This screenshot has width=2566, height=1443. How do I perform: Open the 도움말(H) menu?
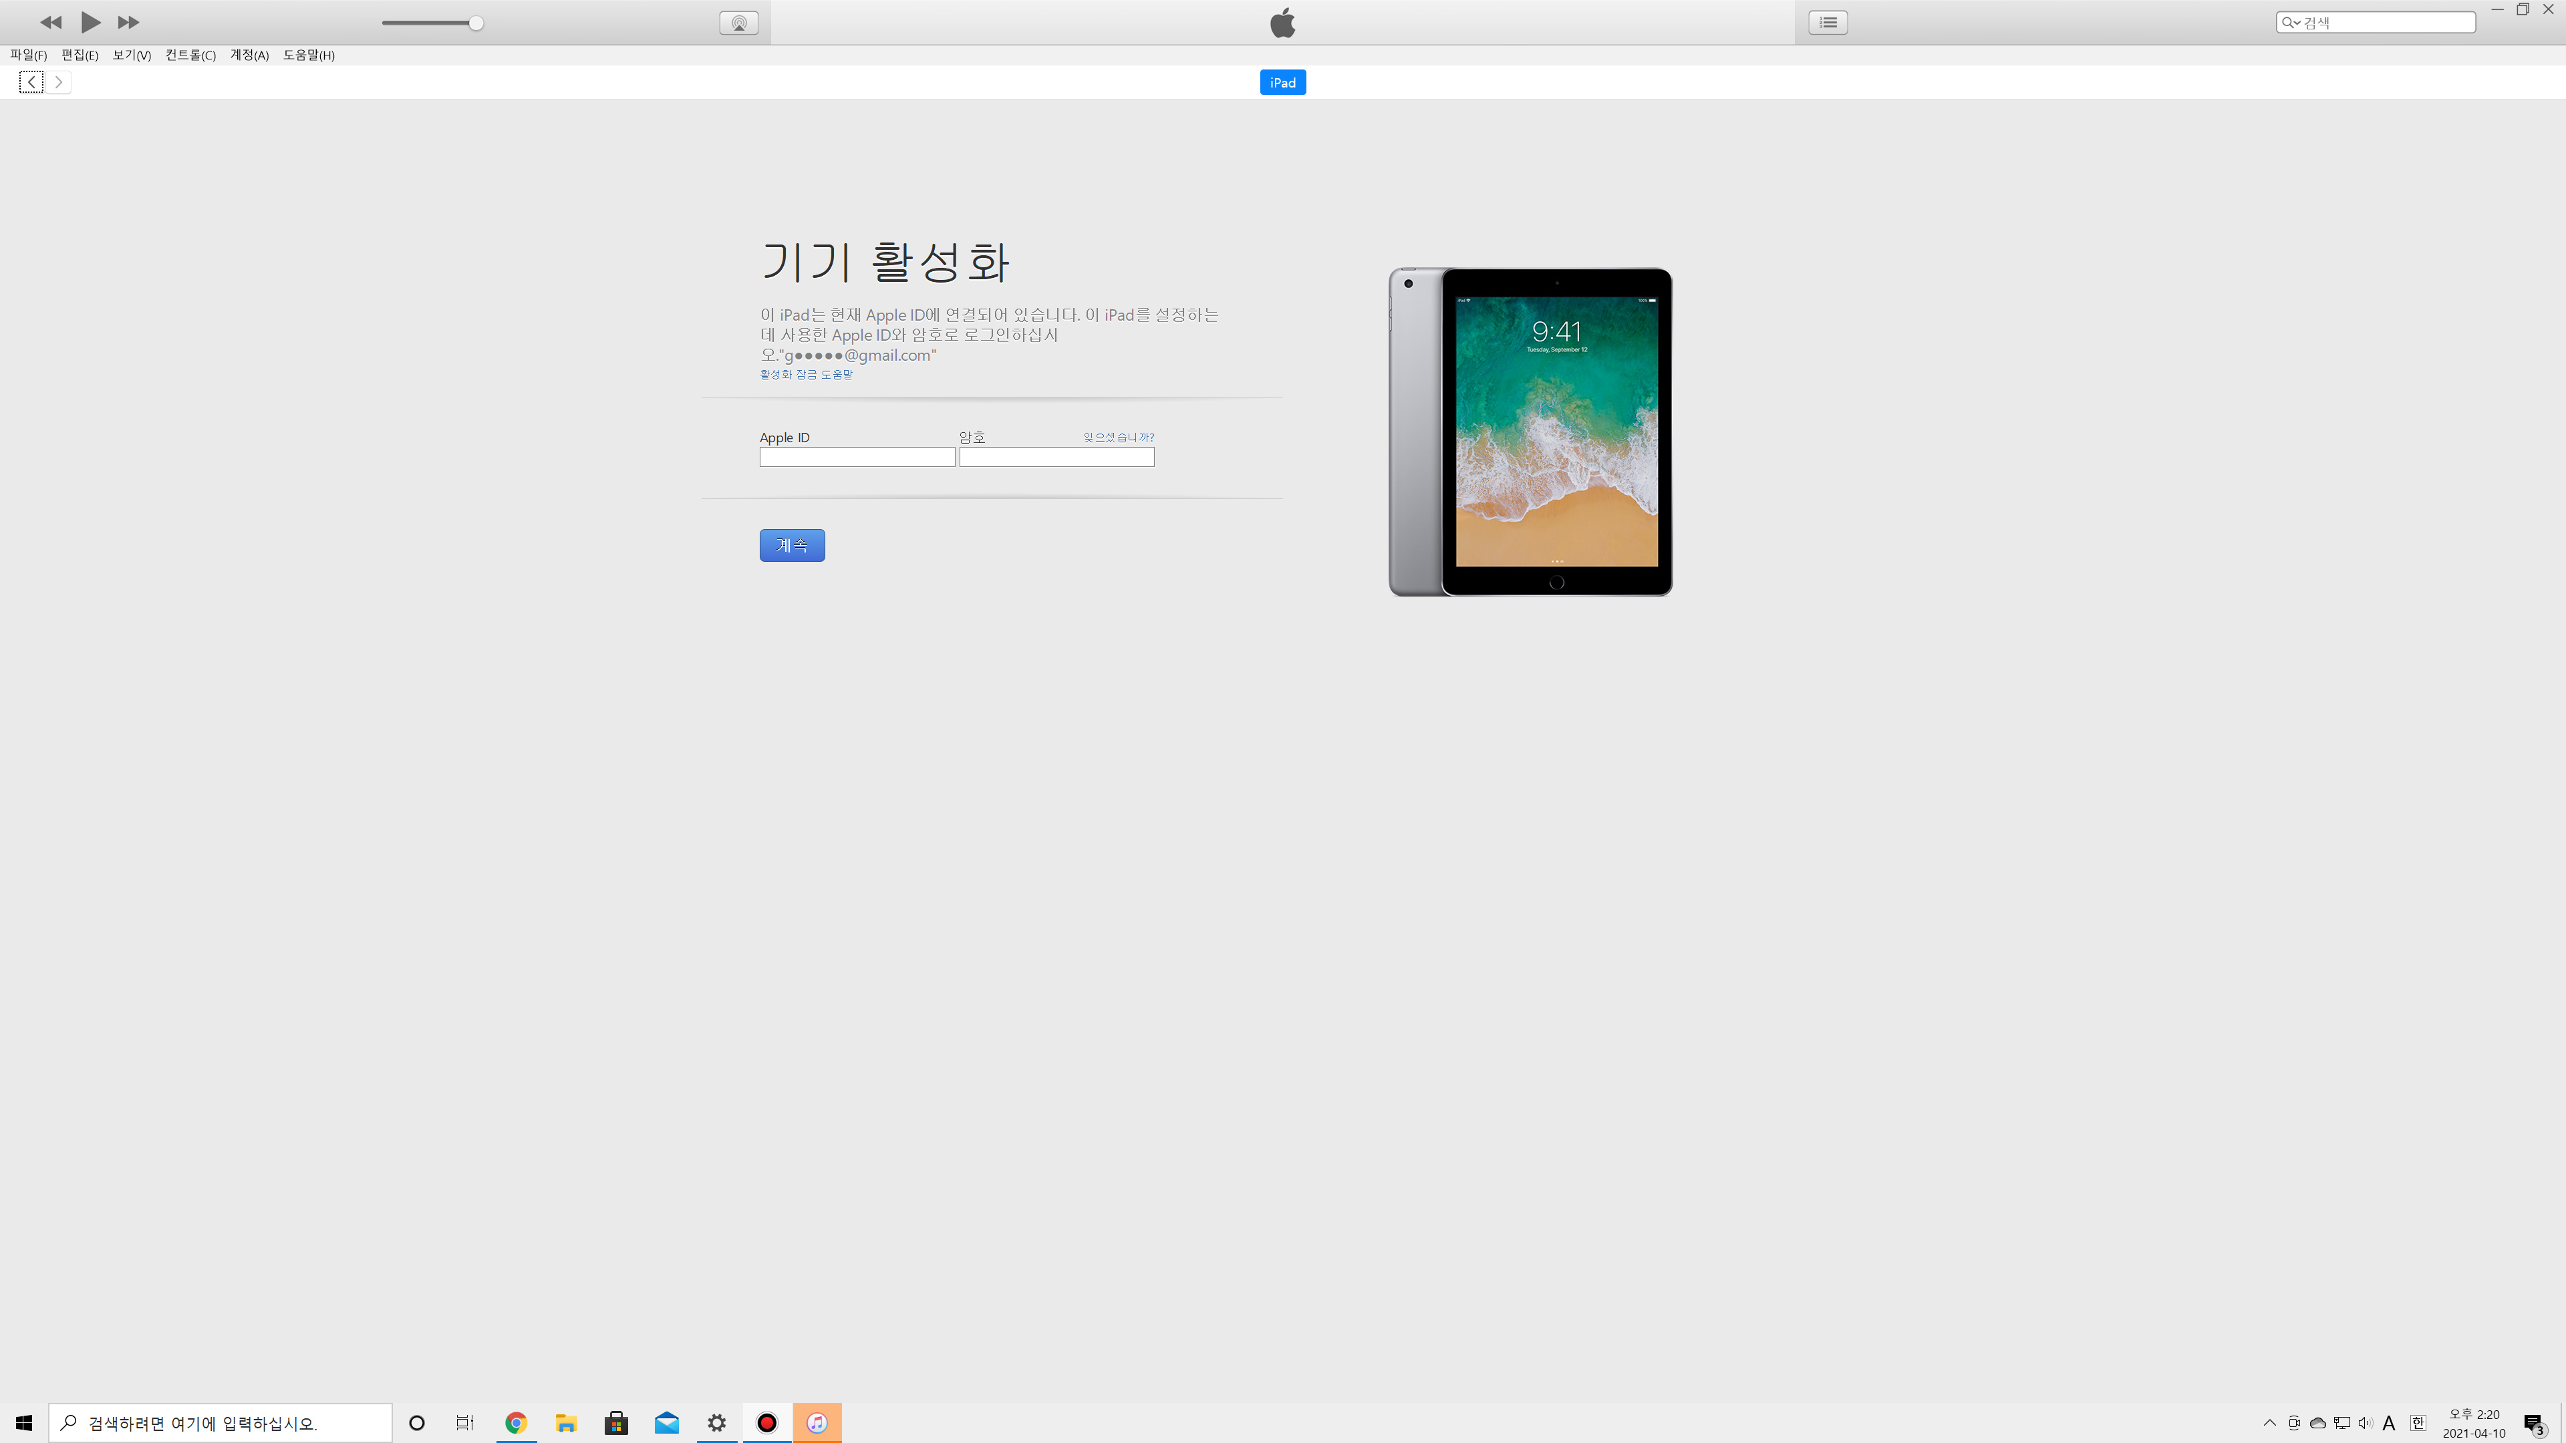click(309, 55)
